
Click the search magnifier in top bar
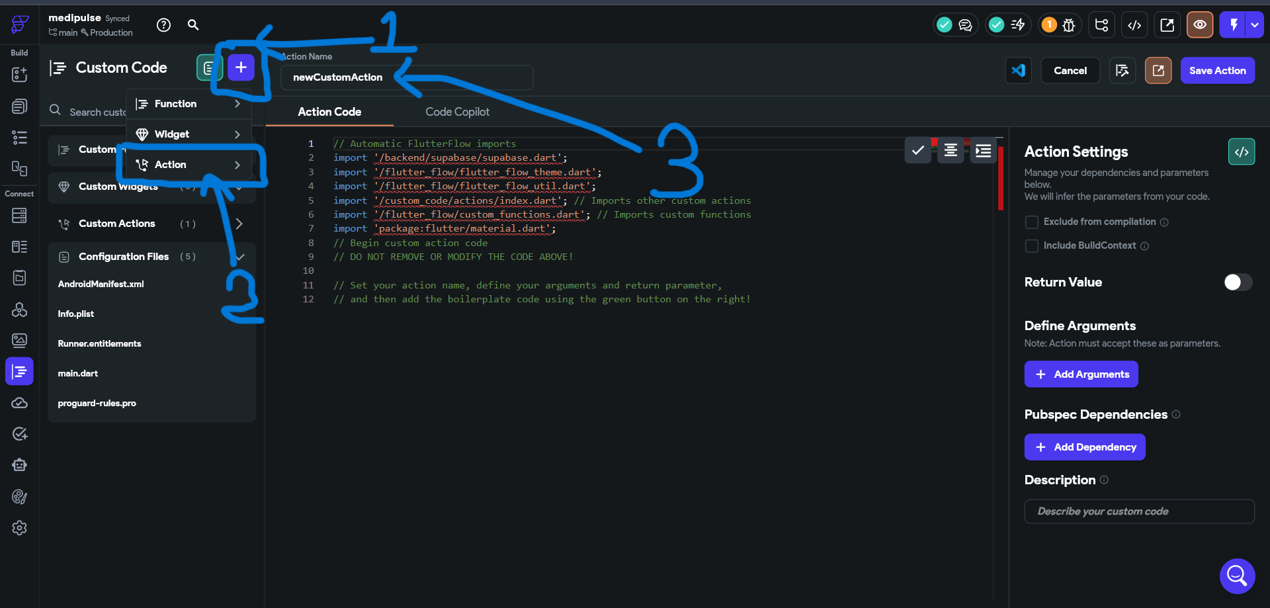click(x=193, y=25)
